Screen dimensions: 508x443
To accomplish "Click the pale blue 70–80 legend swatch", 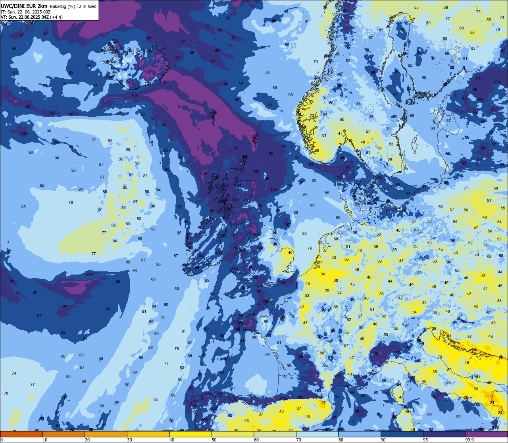I will click(x=317, y=434).
